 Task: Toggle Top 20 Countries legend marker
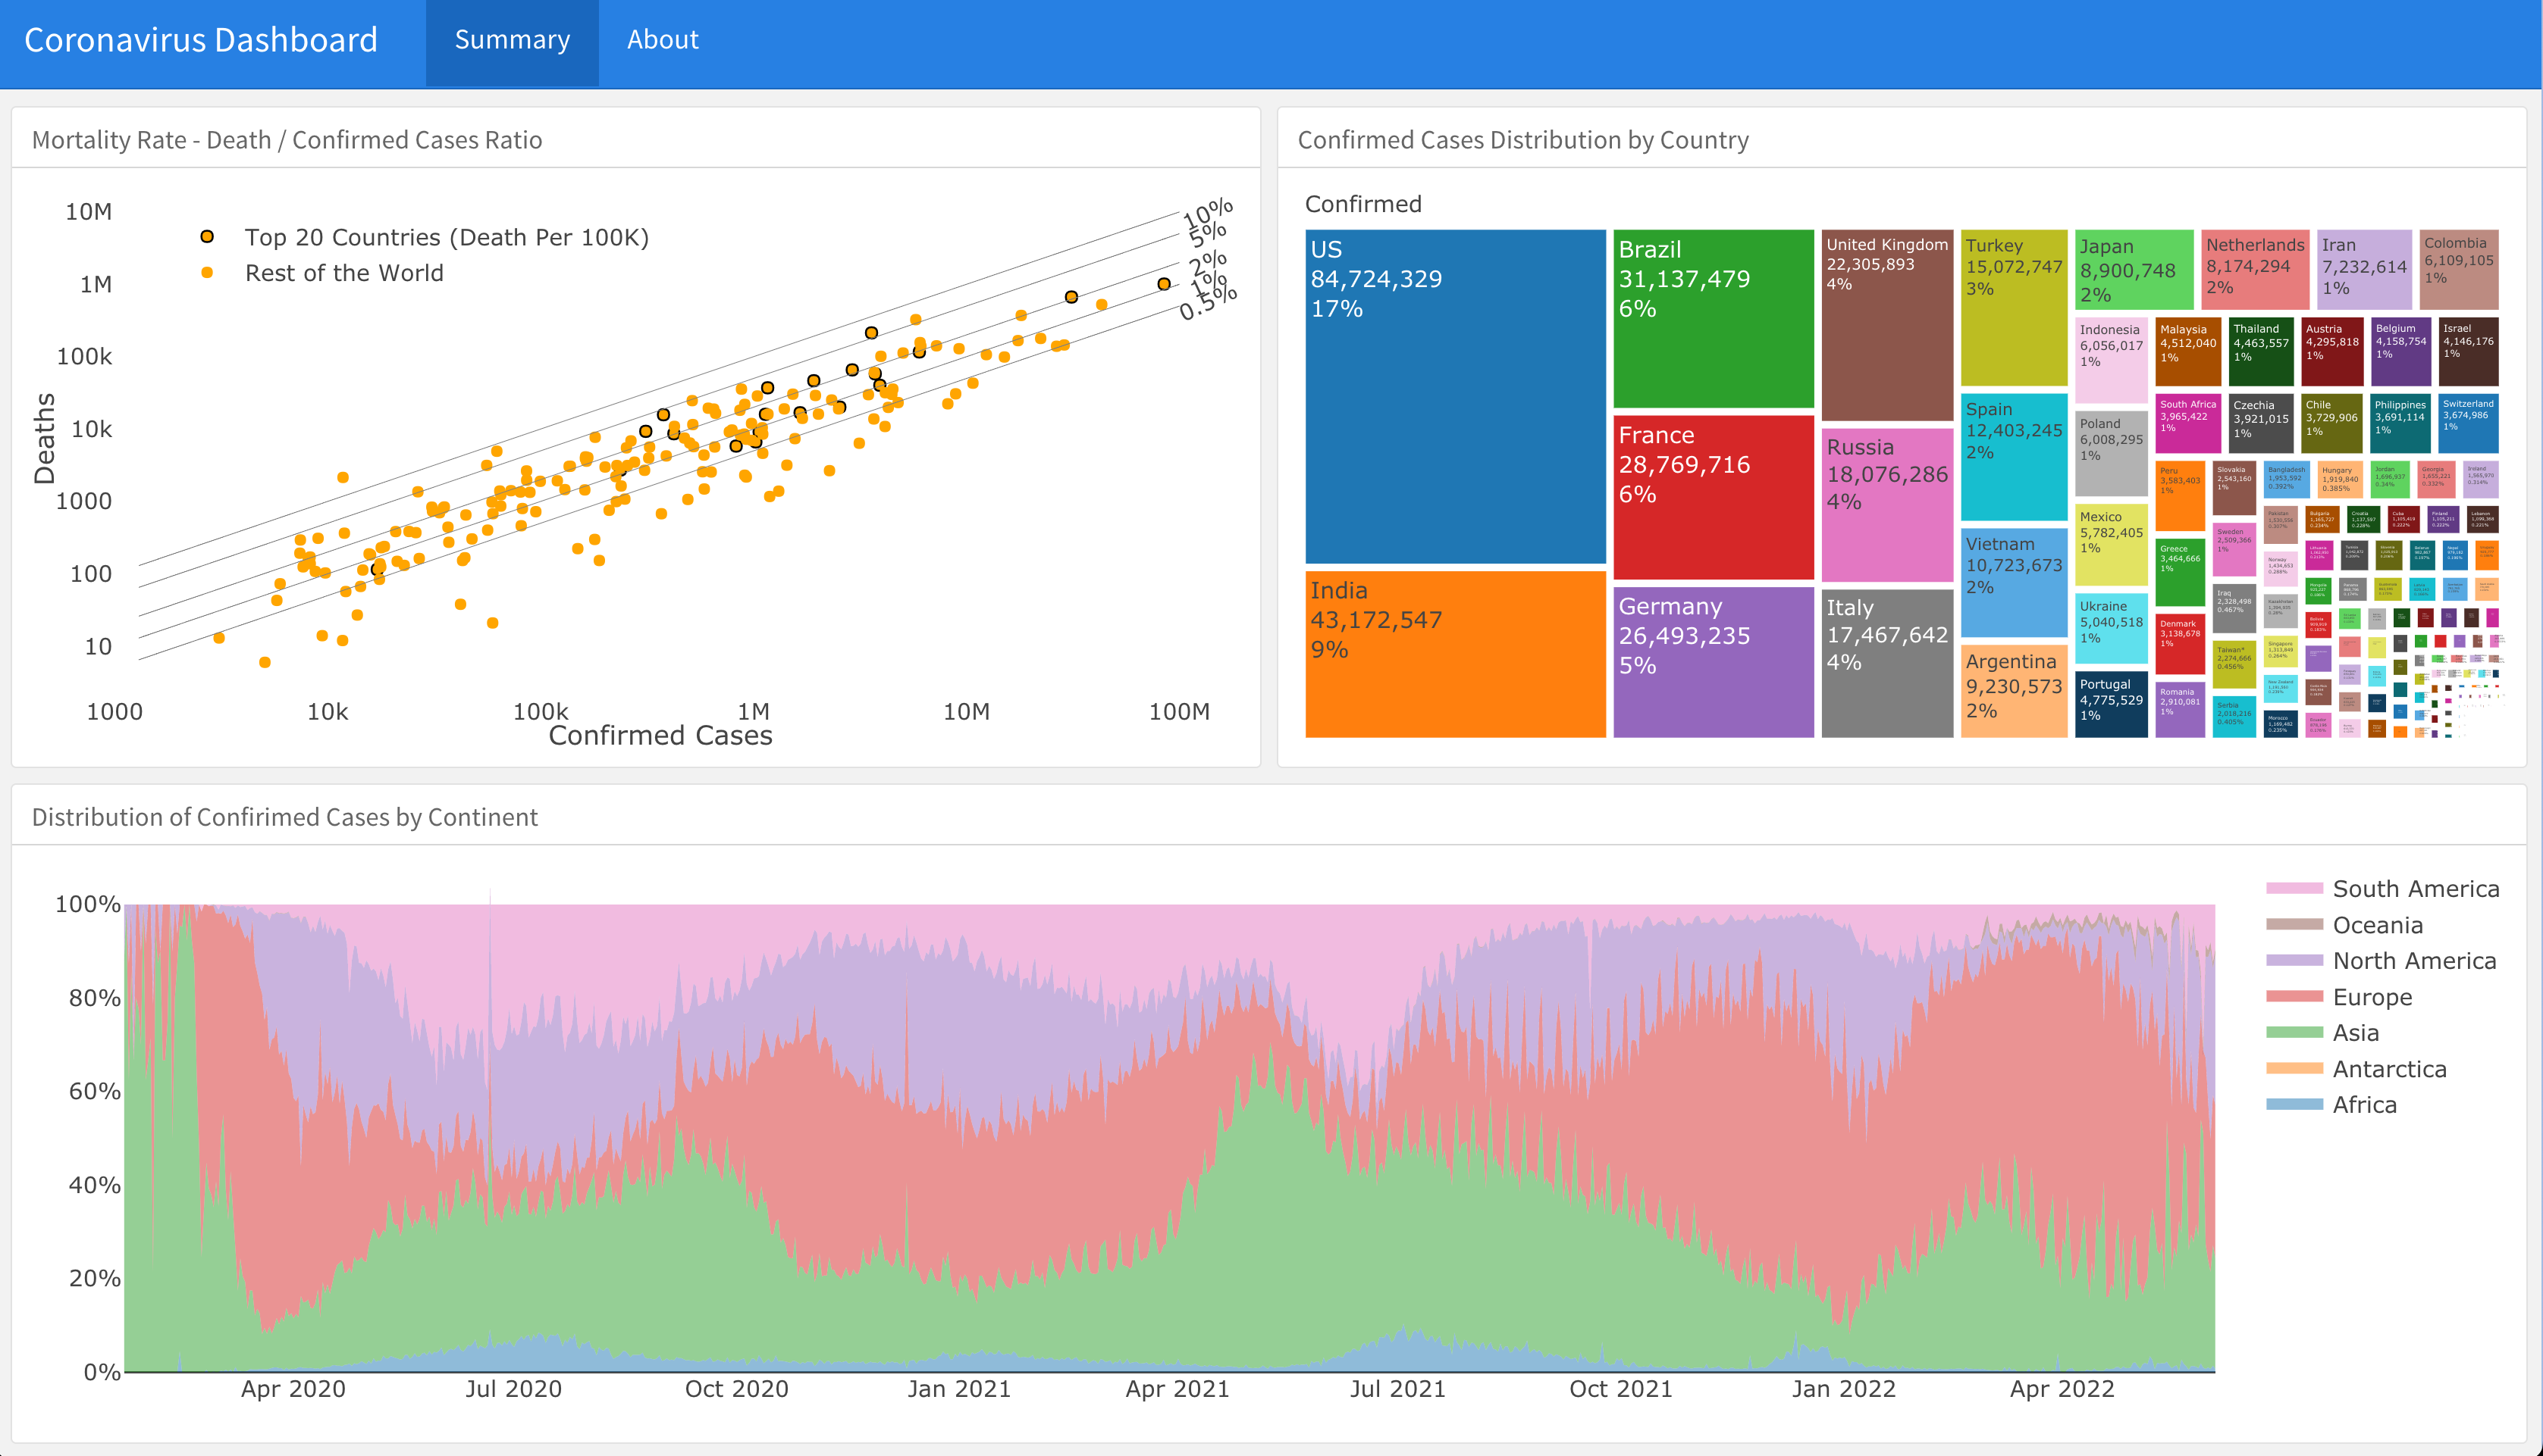tap(207, 237)
